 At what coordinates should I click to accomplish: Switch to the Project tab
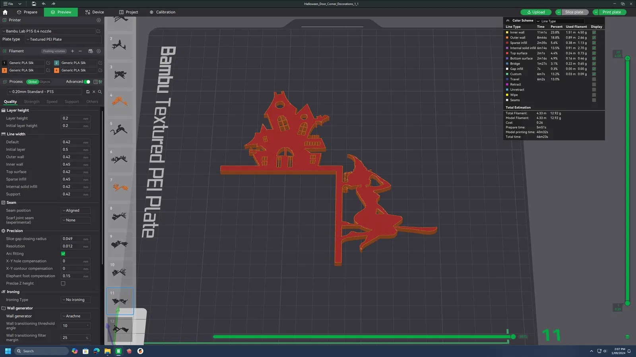pos(128,12)
